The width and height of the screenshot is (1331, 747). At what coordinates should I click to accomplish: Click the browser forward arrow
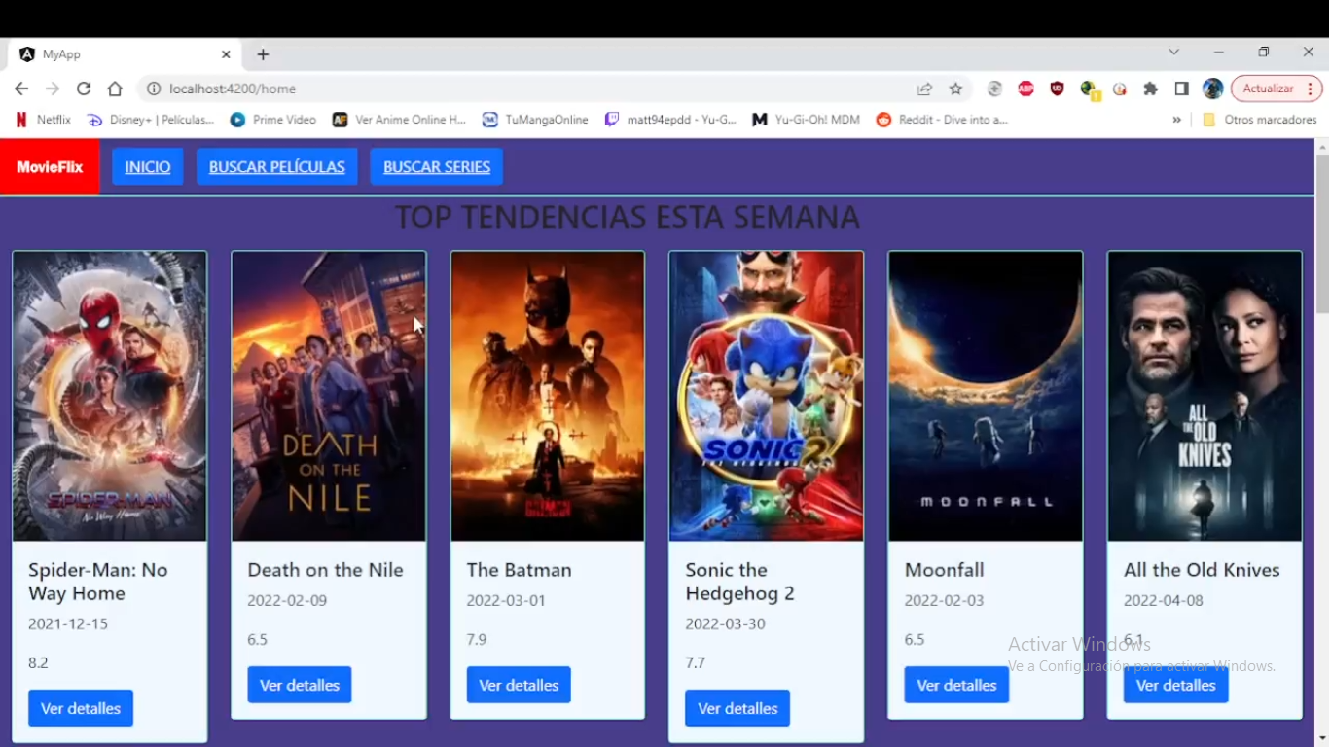53,89
